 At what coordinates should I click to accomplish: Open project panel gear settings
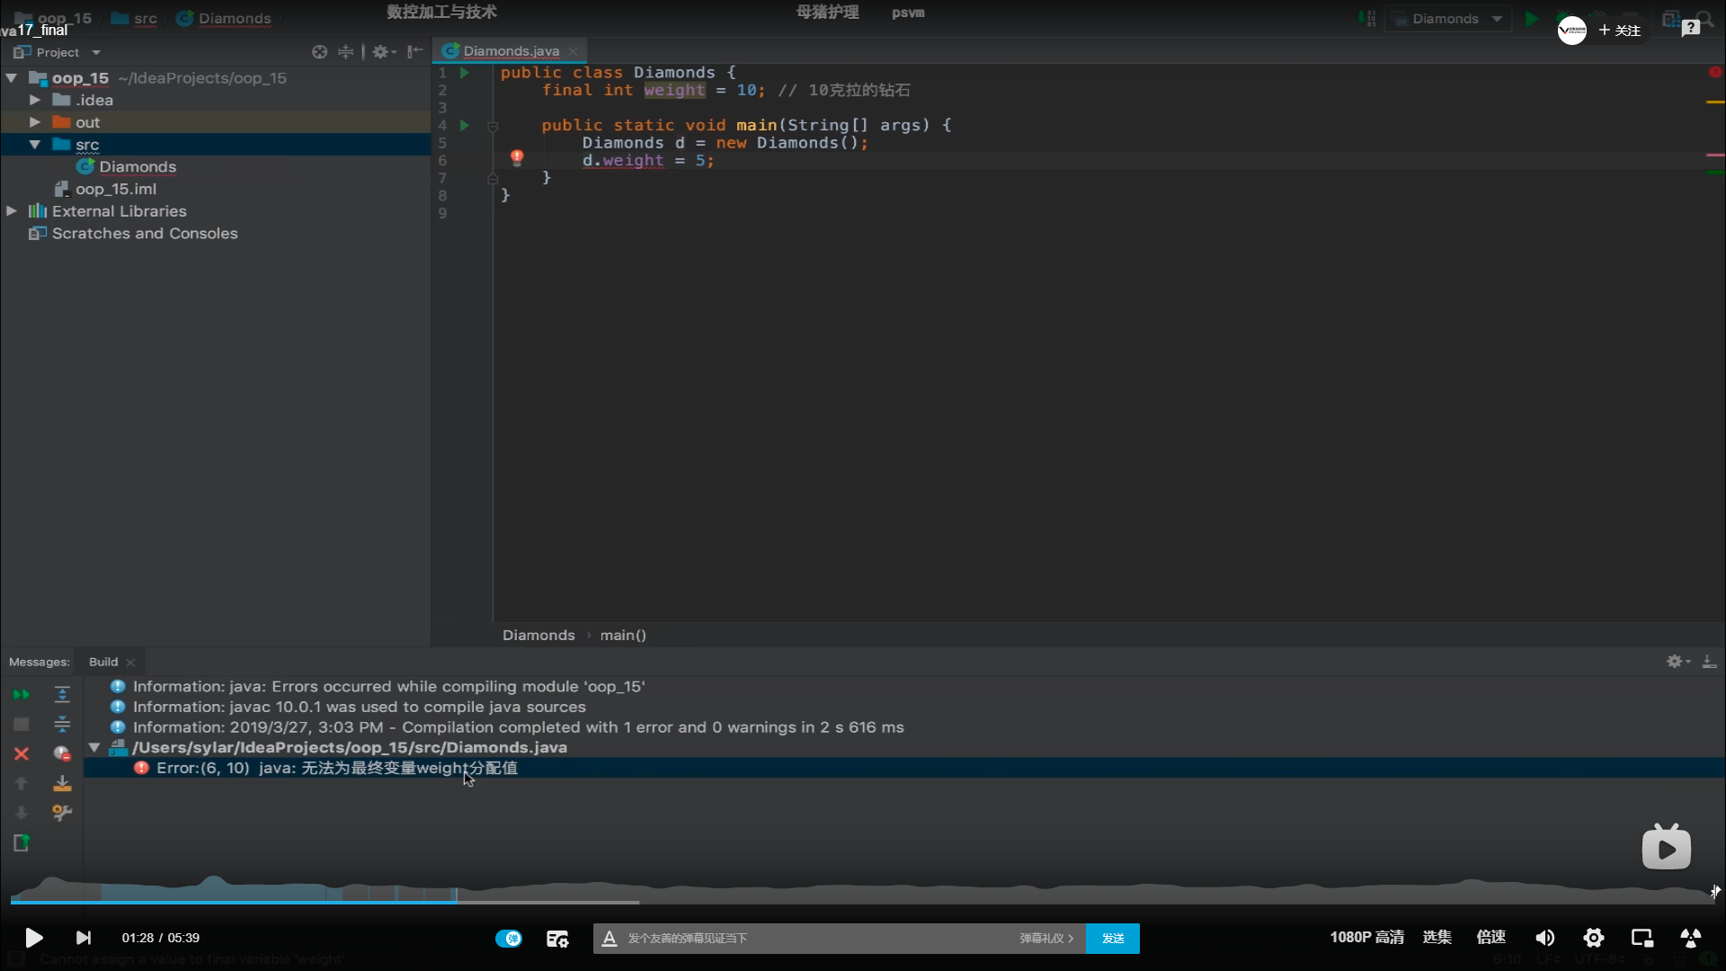(x=382, y=52)
